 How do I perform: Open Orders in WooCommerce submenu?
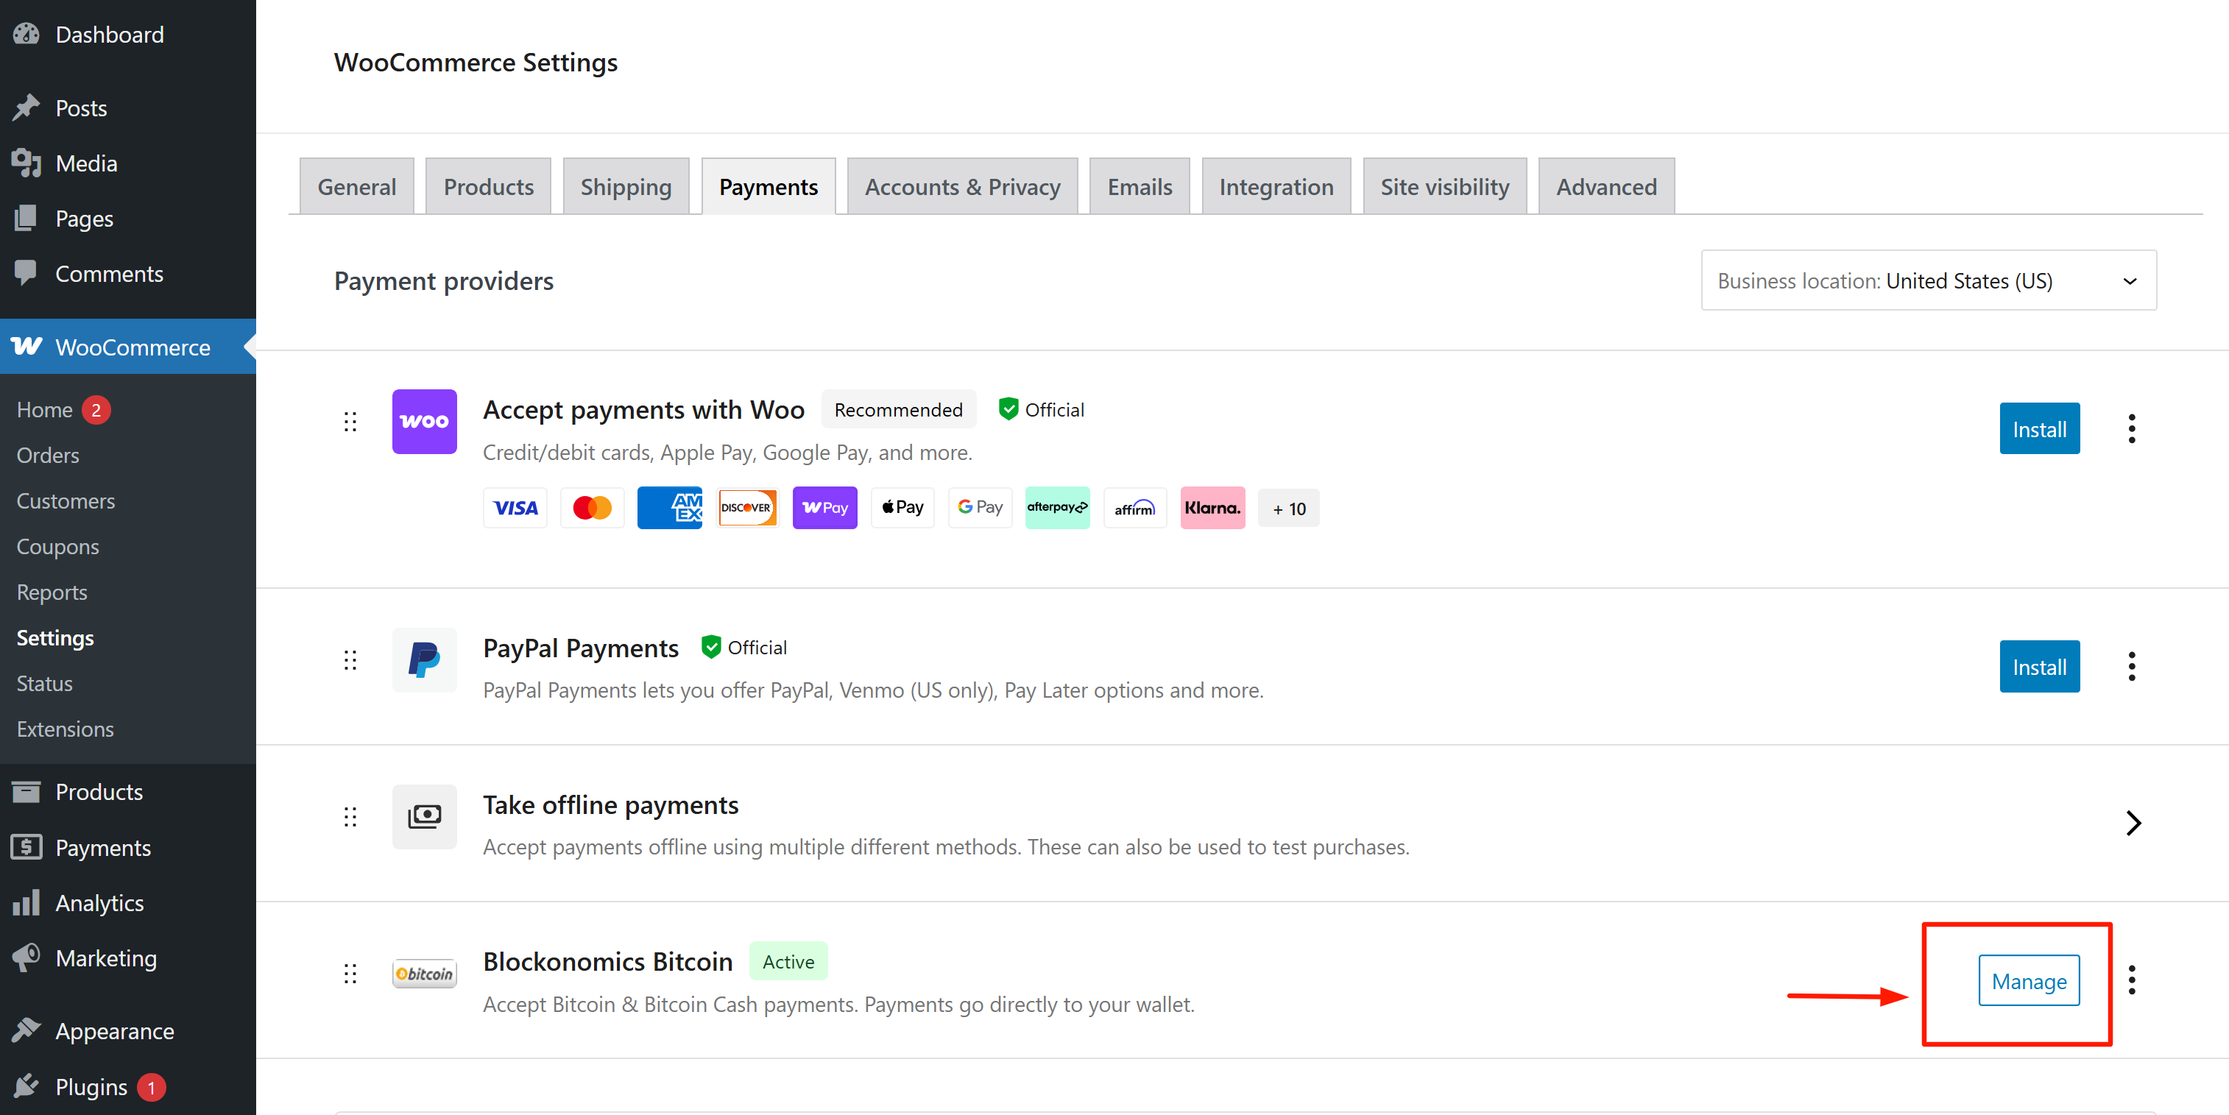click(48, 455)
